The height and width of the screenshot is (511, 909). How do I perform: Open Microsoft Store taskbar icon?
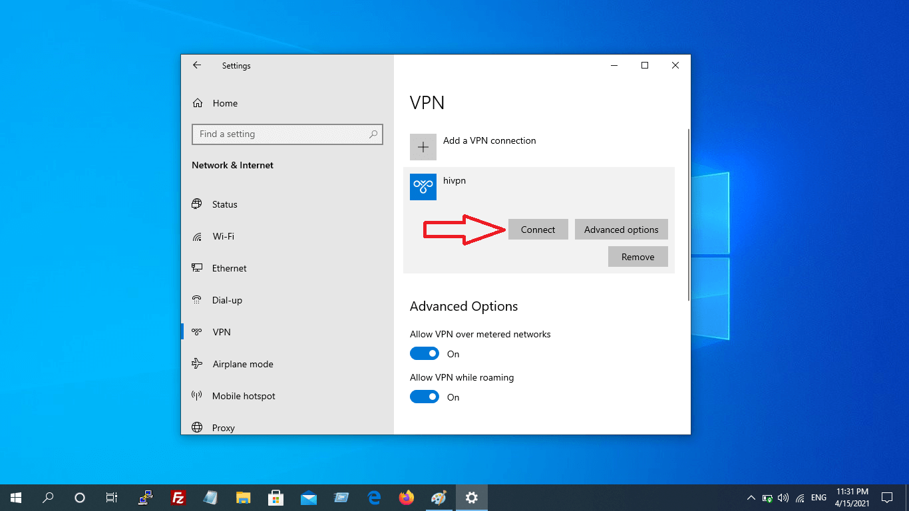tap(275, 498)
